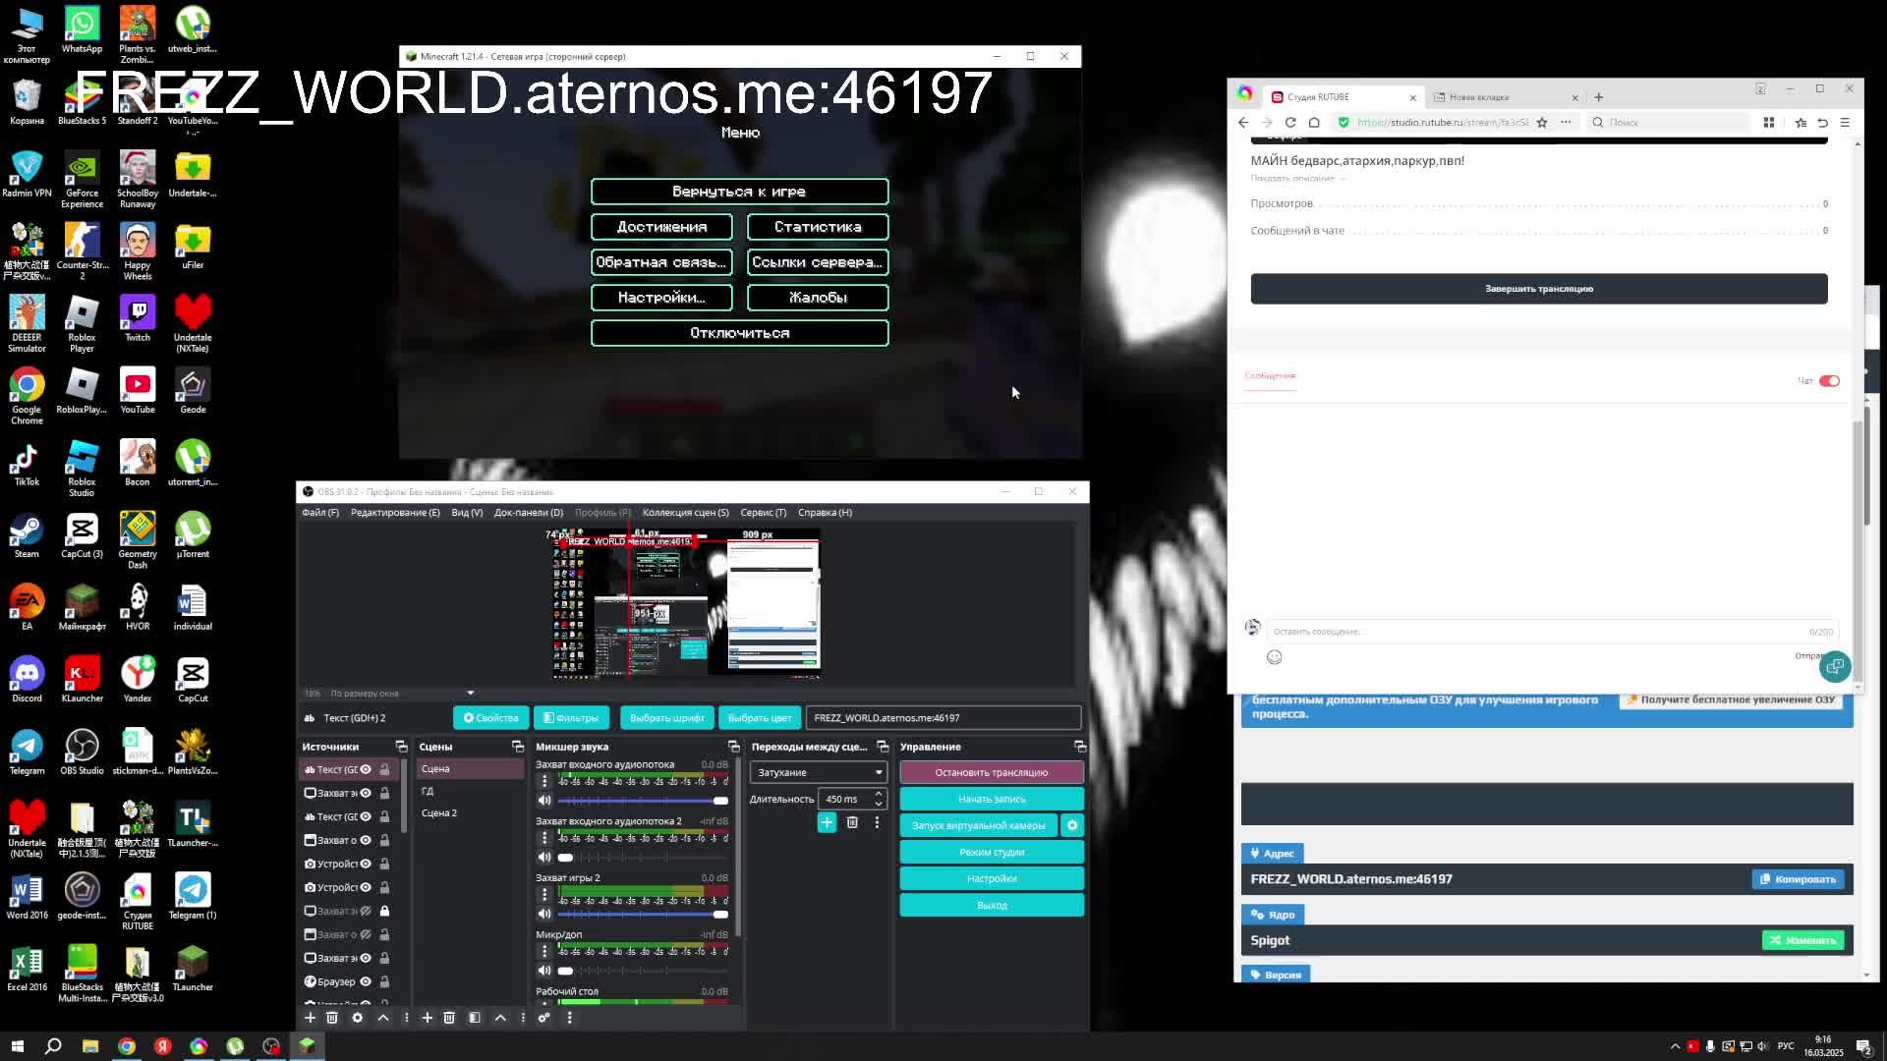Open three-dot options for Захват игры 2 channel
Screen dimensions: 1887x1061
point(544,894)
